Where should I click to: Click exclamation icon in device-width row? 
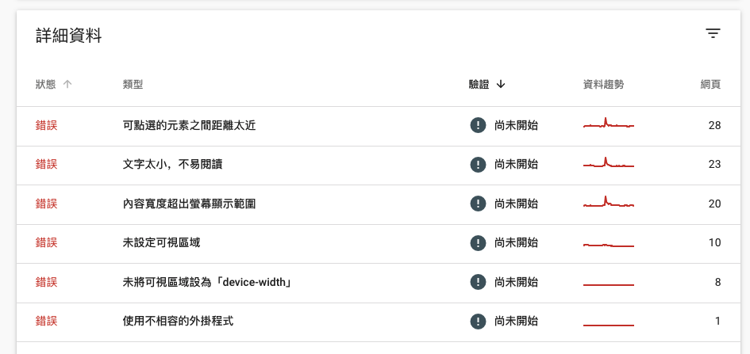(x=478, y=282)
